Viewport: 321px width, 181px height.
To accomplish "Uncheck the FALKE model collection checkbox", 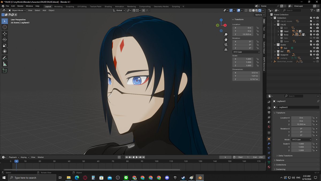I will click(x=311, y=21).
